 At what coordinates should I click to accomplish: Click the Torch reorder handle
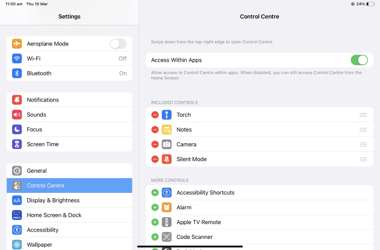tap(363, 115)
